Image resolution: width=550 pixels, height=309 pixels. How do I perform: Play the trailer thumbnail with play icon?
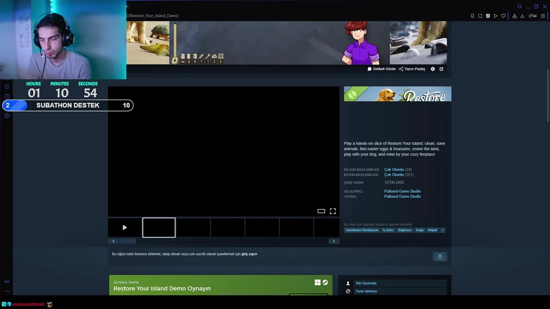click(x=125, y=227)
